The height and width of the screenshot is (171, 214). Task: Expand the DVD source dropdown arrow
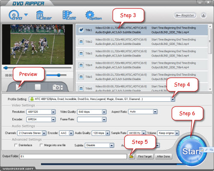(x=26, y=15)
